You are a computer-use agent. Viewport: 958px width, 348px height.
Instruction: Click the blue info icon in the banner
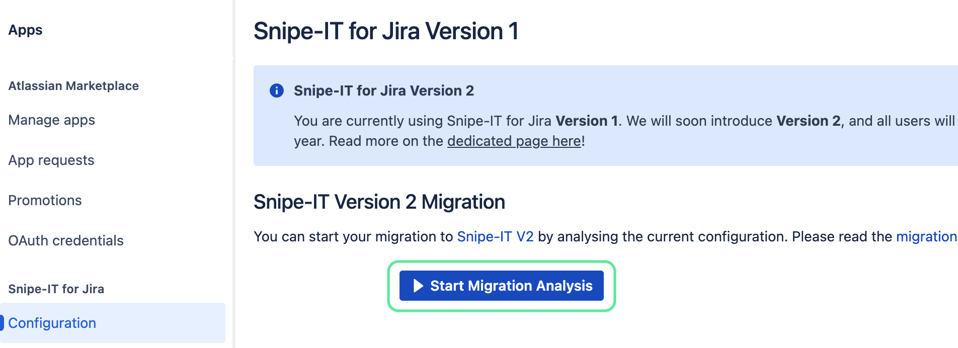pyautogui.click(x=277, y=91)
